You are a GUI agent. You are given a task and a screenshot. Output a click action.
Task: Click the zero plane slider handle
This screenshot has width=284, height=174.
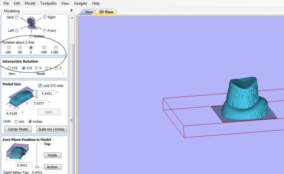(37, 167)
